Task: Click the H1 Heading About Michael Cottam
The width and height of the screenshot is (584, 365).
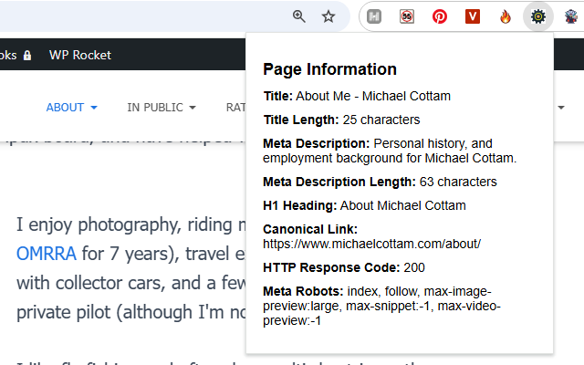Action: coord(364,205)
